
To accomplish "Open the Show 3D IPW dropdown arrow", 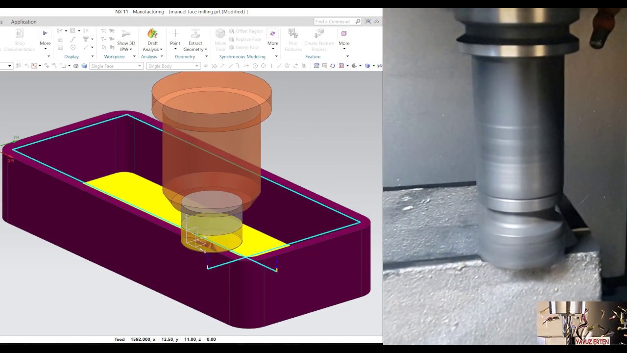I will pyautogui.click(x=131, y=50).
